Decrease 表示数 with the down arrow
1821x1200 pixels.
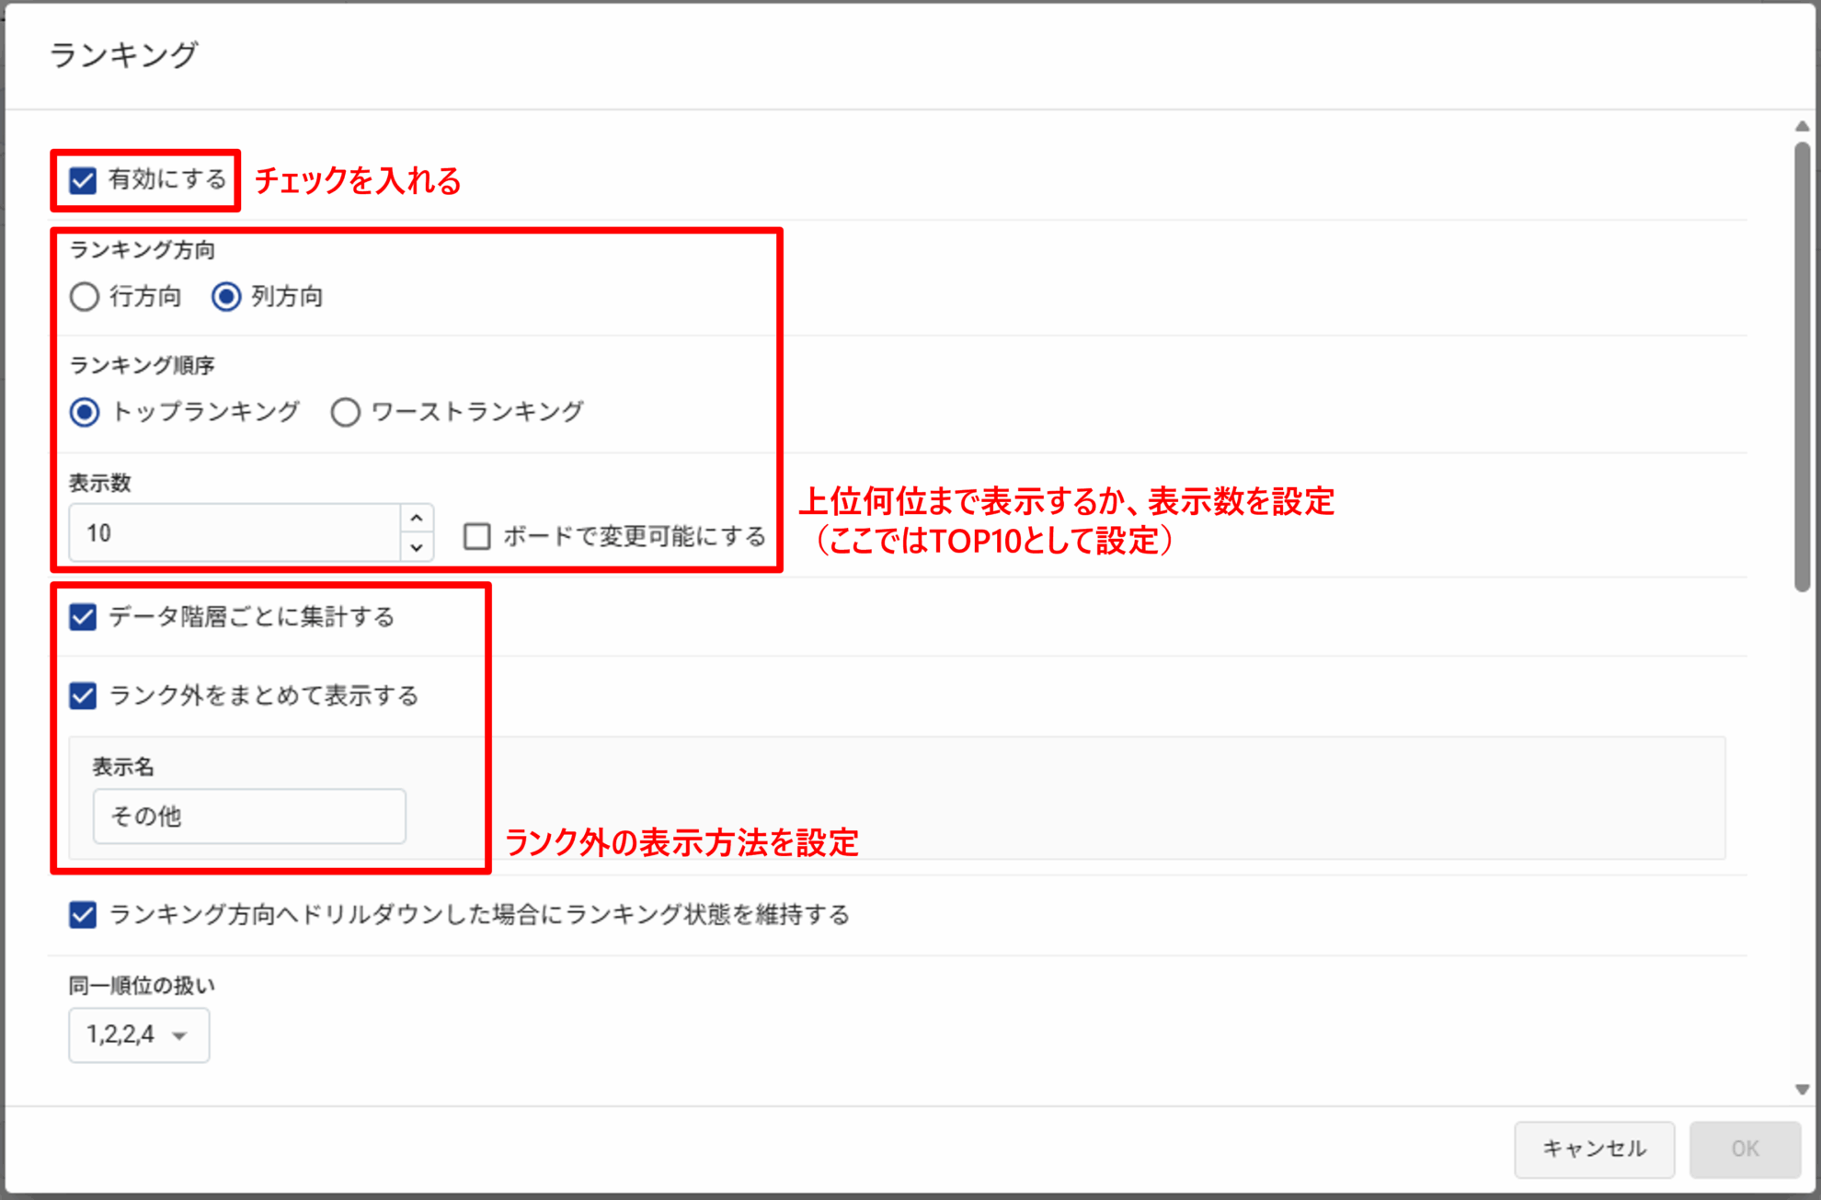417,548
